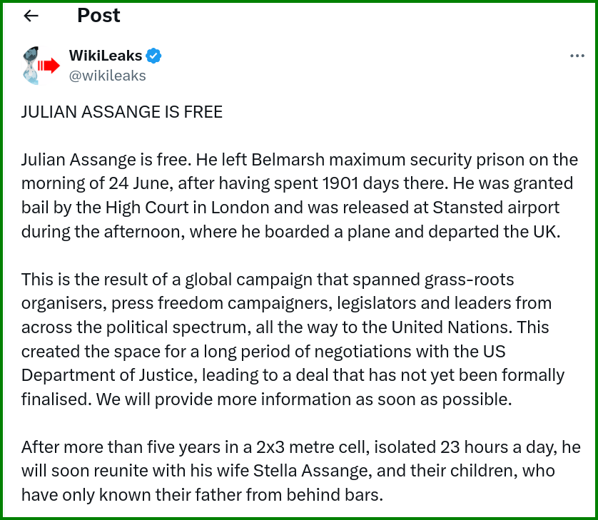Viewport: 598px width, 520px height.
Task: Click the word Belmarsh in the post
Action: tap(288, 160)
